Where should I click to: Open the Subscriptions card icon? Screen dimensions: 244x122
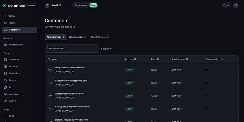[5, 45]
